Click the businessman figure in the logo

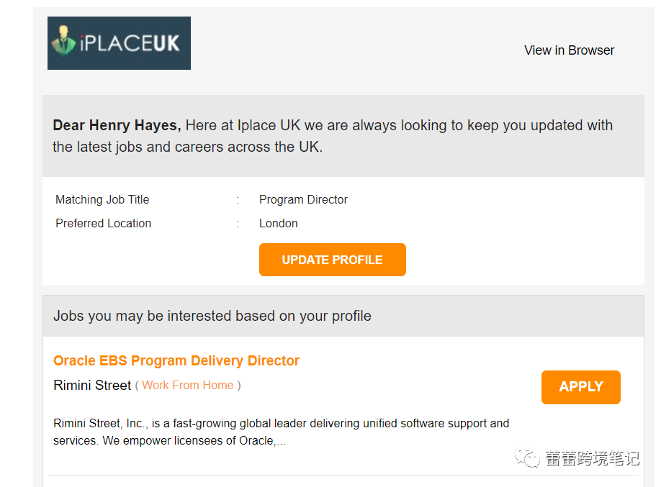coord(63,42)
